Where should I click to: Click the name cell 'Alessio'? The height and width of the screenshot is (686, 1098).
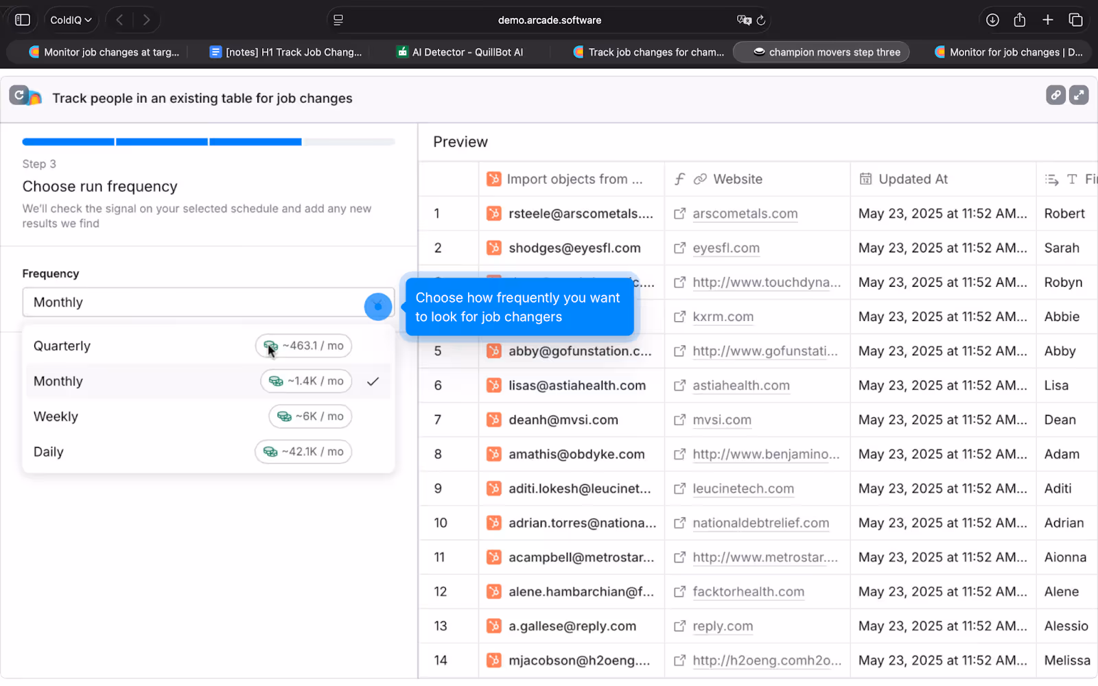click(1066, 626)
